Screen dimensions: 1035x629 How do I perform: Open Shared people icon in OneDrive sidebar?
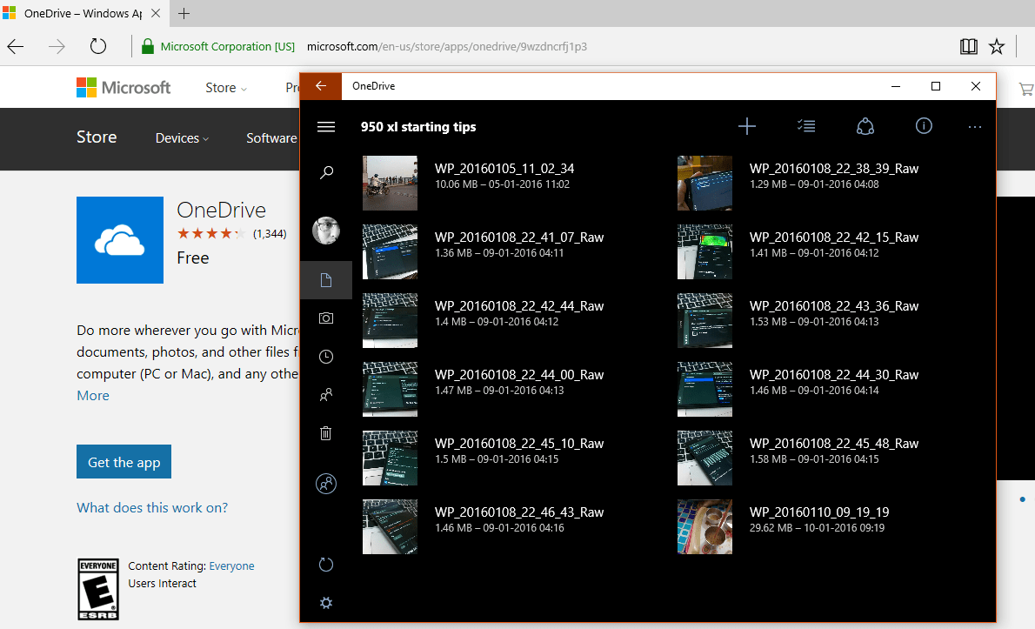[x=326, y=395]
